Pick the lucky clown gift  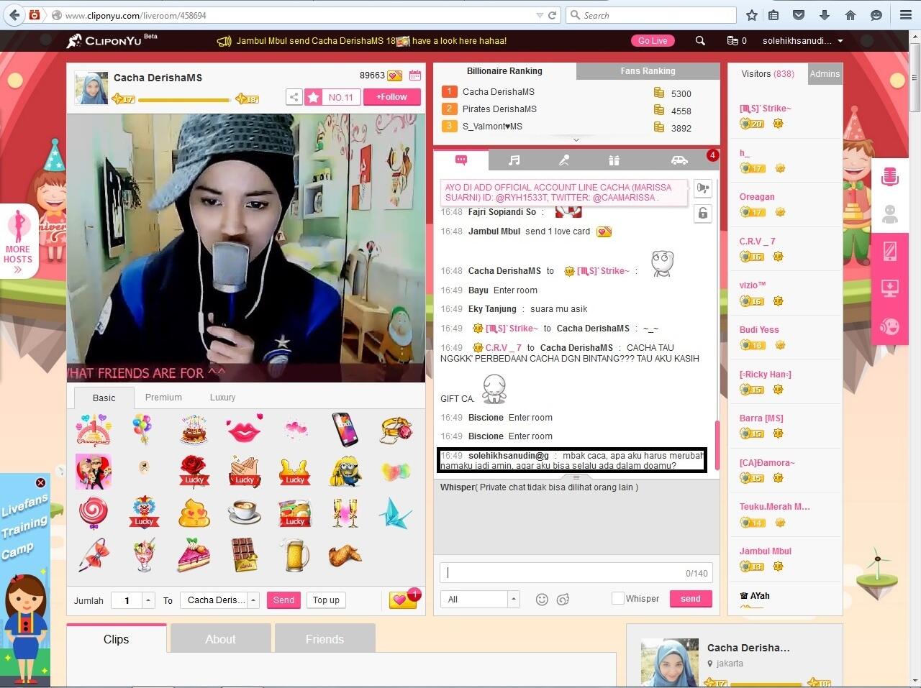point(144,513)
